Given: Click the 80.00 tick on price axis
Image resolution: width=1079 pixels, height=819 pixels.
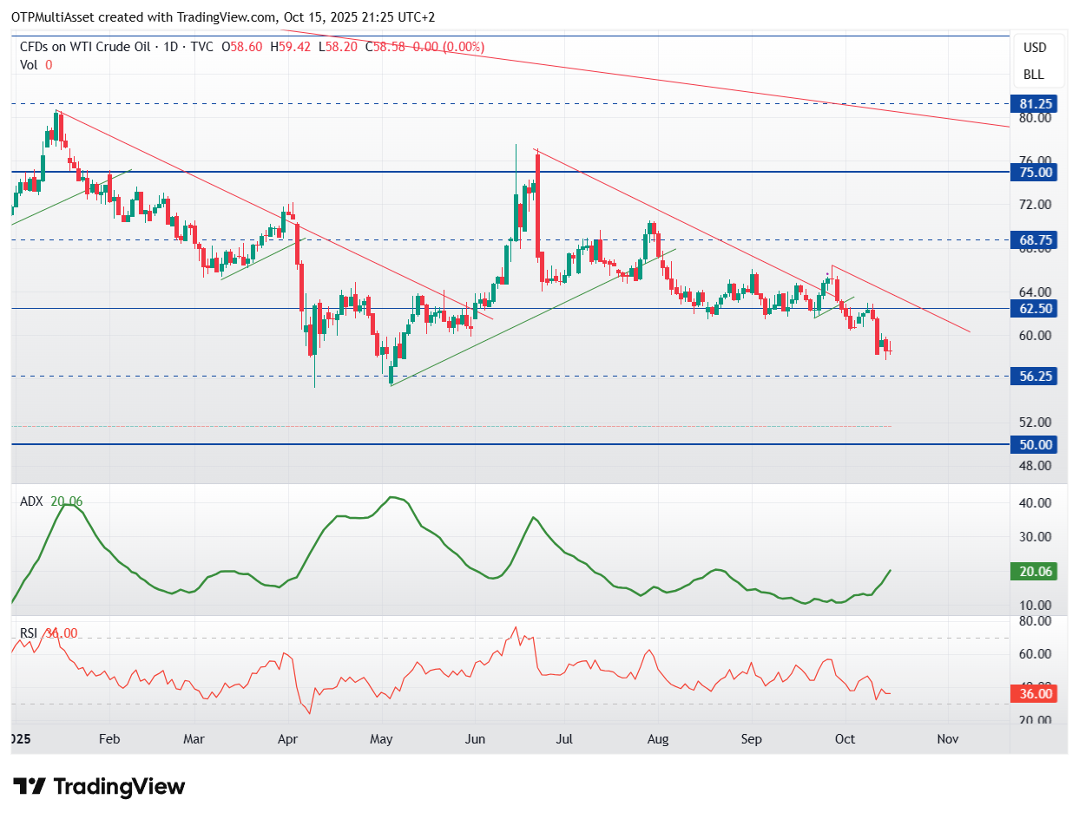Looking at the screenshot, I should (1036, 118).
